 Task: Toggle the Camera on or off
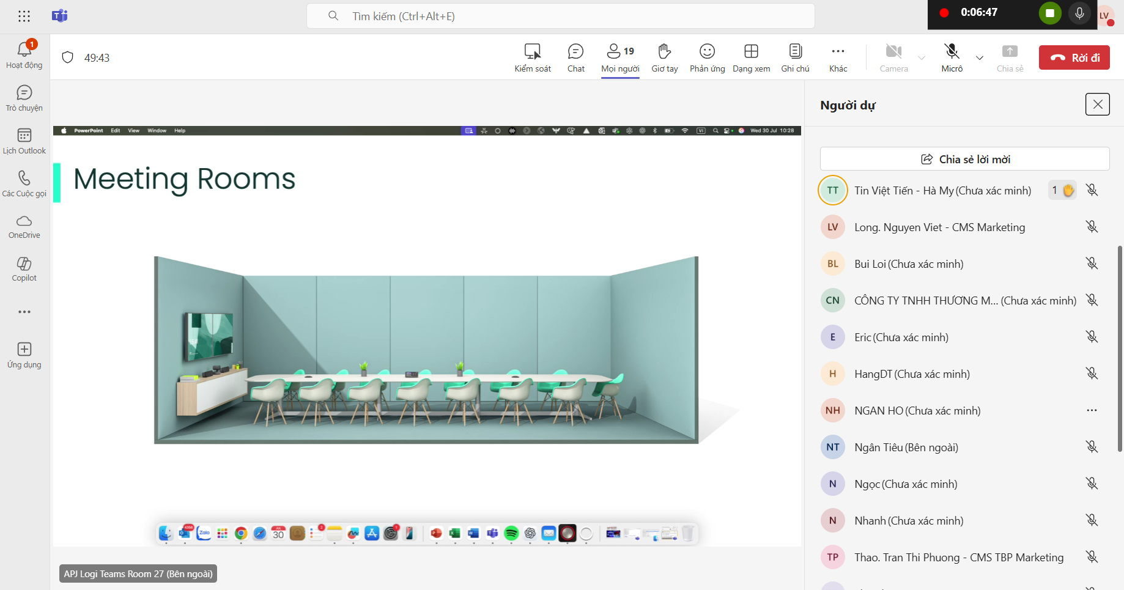click(x=893, y=58)
